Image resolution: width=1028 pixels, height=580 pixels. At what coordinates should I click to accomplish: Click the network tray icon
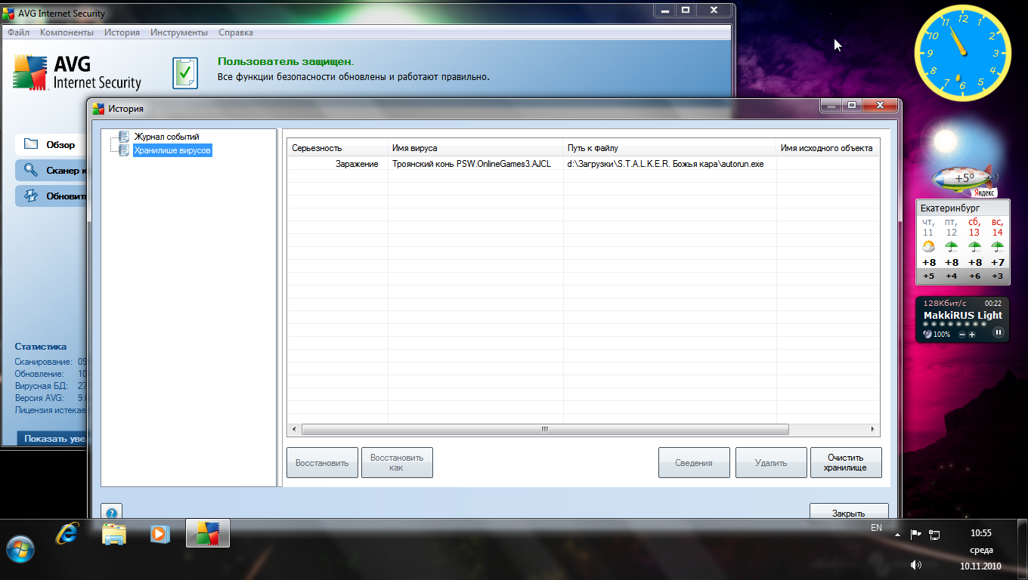934,535
